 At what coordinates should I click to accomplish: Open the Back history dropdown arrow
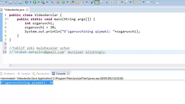[143, 2]
